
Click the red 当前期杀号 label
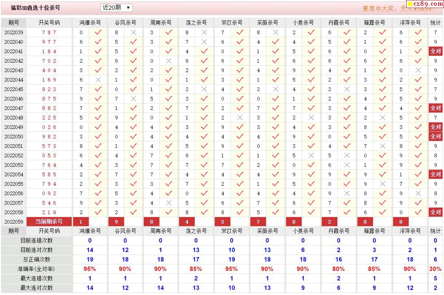tap(49, 222)
